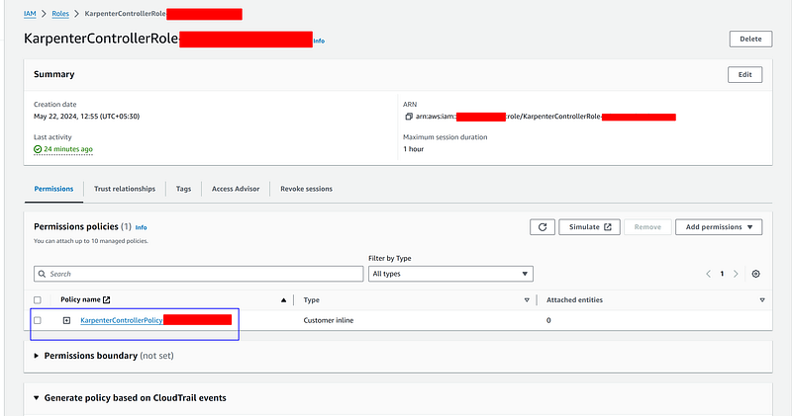
Task: Click the Simulate button
Action: (589, 227)
